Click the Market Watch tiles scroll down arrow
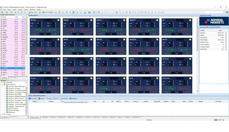Image resolution: width=229 pixels, height=132 pixels. point(197,91)
